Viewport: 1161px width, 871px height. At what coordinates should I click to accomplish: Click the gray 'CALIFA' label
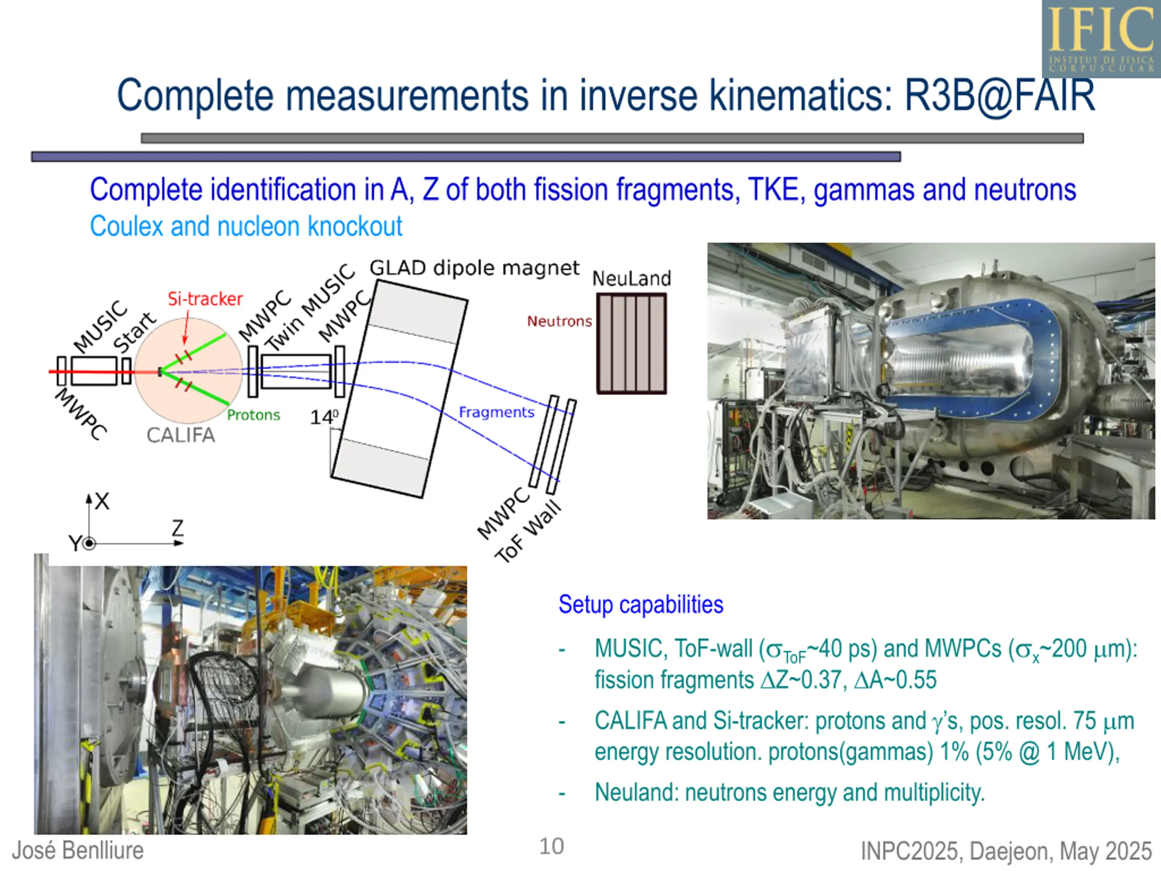(180, 435)
